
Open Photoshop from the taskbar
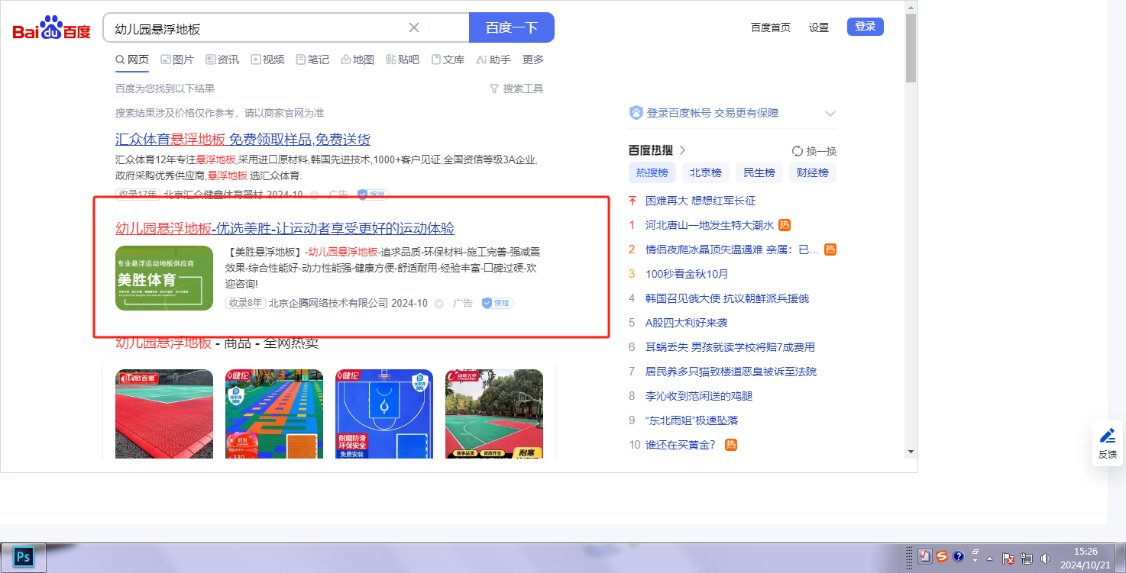(23, 557)
